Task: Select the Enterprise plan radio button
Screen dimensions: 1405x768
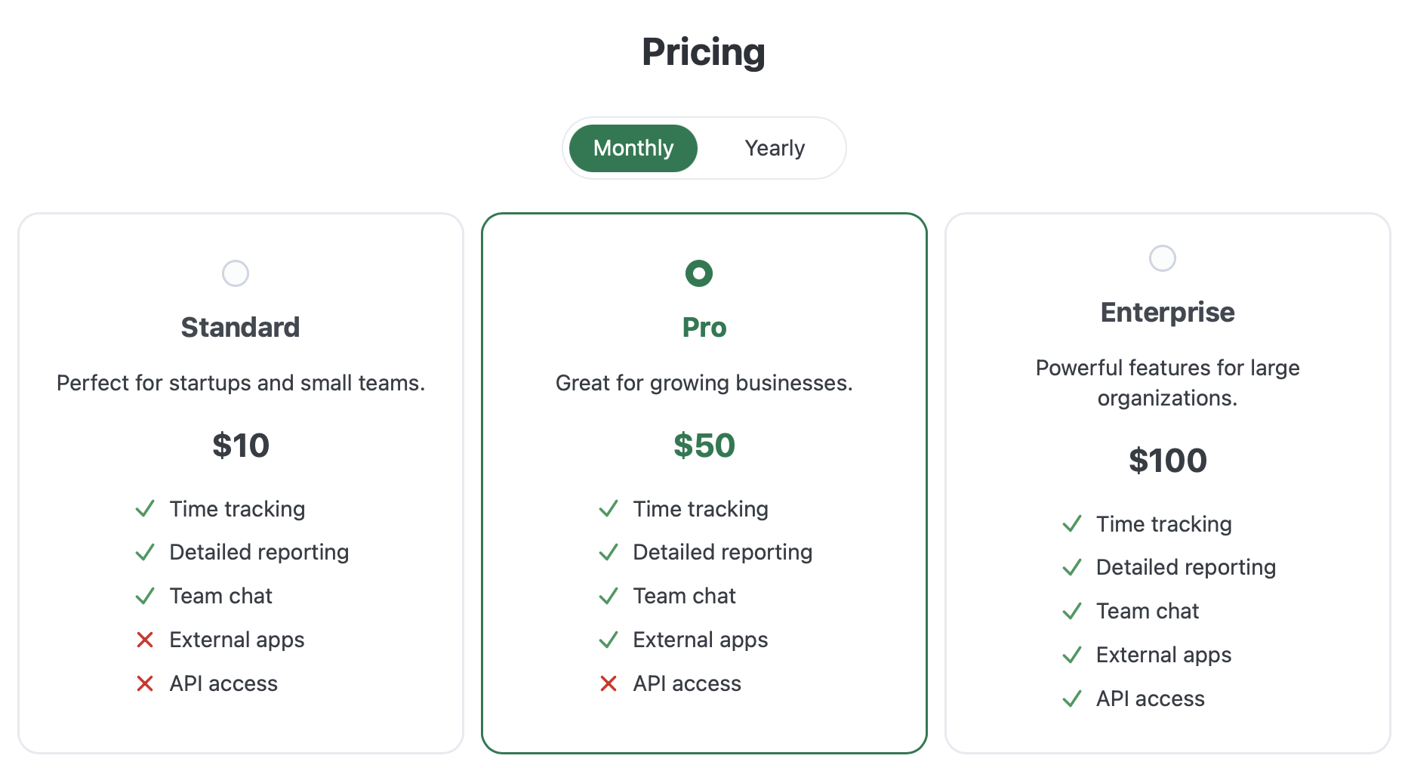Action: (x=1163, y=258)
